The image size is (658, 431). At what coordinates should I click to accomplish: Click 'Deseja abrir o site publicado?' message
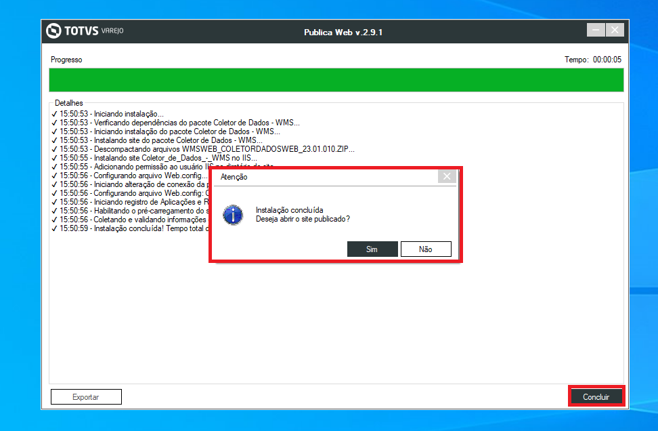(303, 219)
